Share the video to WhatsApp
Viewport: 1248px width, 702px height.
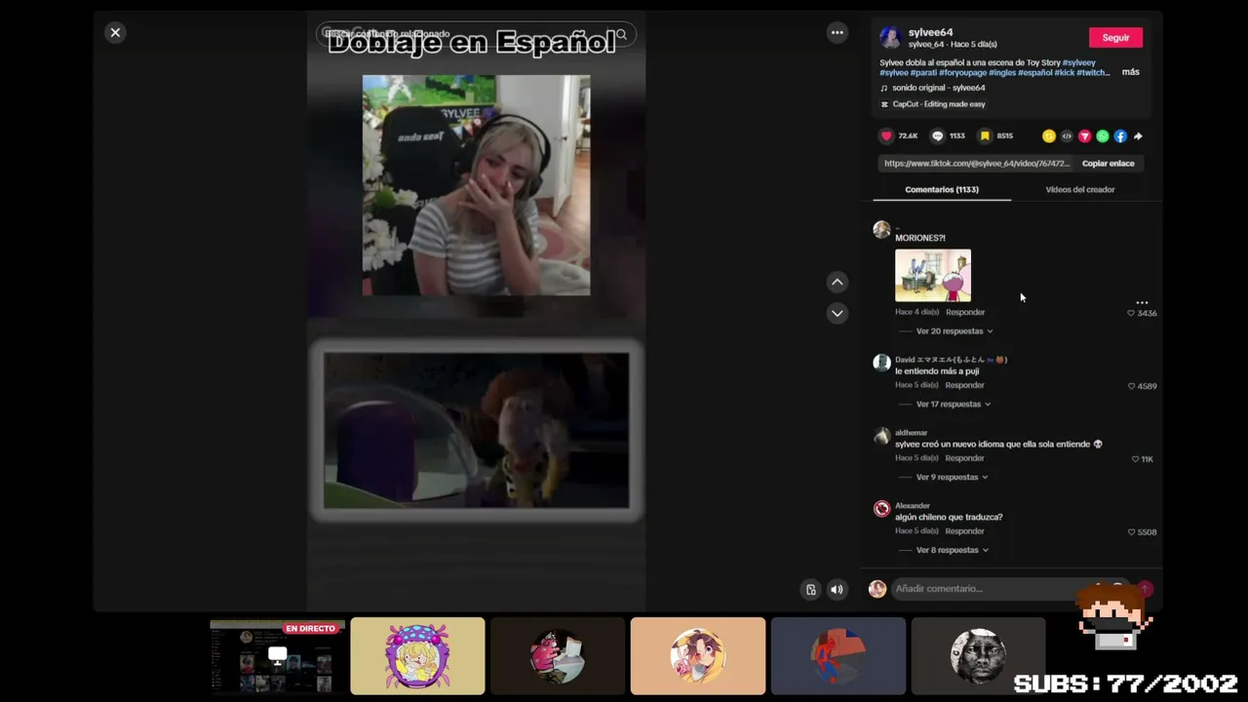[1102, 136]
